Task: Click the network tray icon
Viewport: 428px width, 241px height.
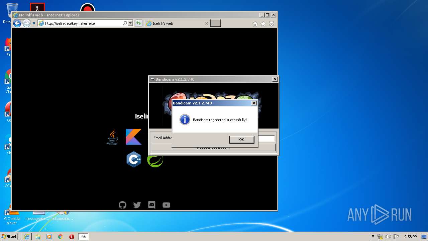Action: 380,237
